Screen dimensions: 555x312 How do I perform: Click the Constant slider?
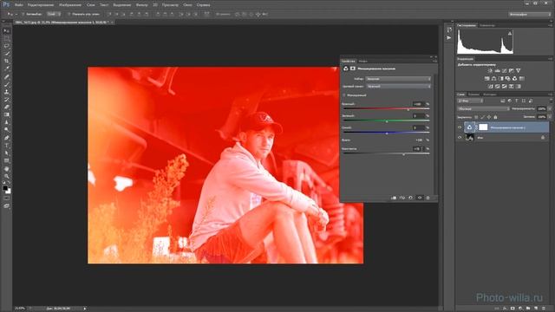387,154
